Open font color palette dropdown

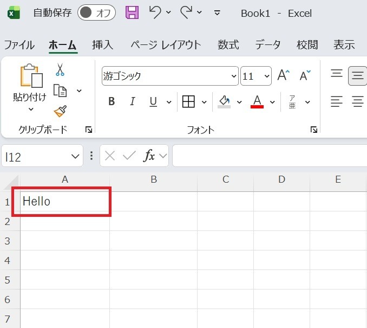[272, 102]
